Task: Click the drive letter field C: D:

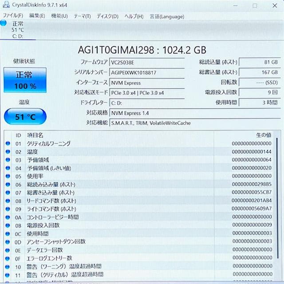Action: (x=147, y=103)
